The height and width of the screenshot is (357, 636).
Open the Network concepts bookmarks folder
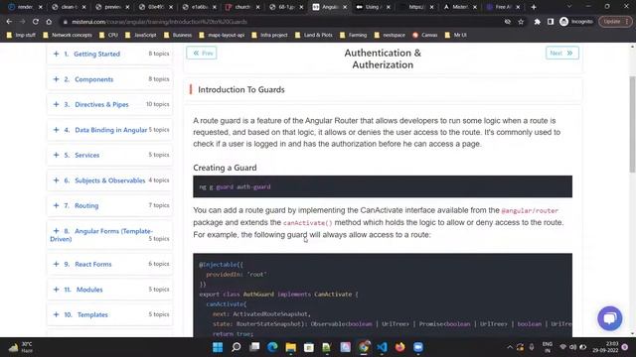click(x=68, y=36)
